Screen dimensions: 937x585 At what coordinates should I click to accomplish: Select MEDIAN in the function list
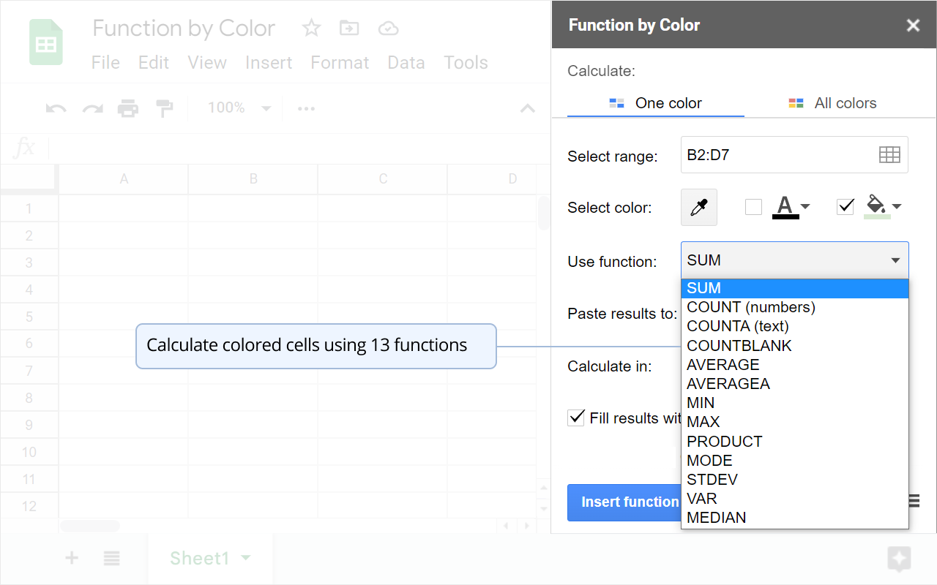[717, 518]
